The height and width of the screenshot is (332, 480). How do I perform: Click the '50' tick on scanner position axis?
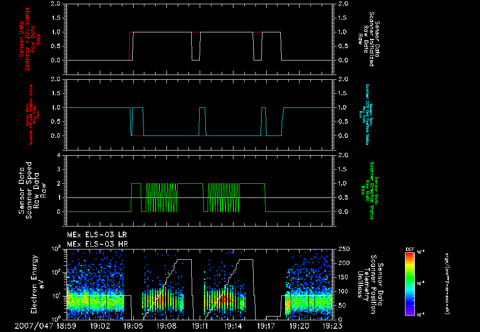342,306
